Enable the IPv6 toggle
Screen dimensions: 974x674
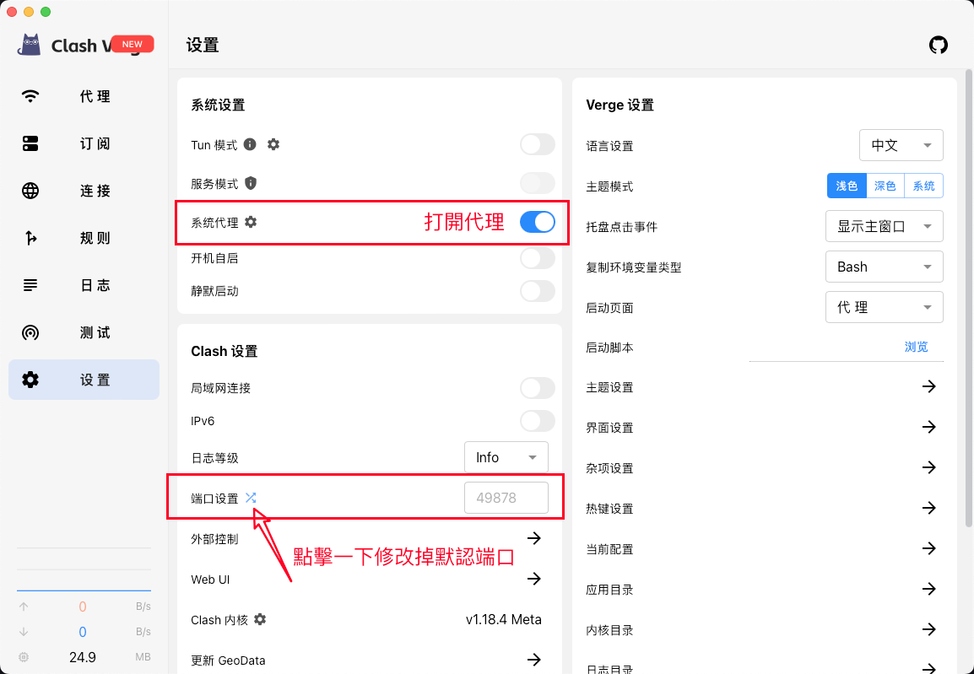coord(537,421)
